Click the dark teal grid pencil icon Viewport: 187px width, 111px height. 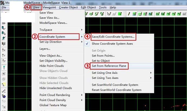click(150, 14)
